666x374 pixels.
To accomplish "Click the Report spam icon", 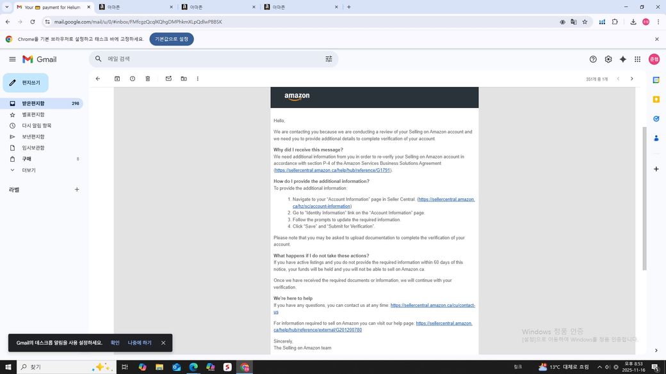I will point(133,79).
